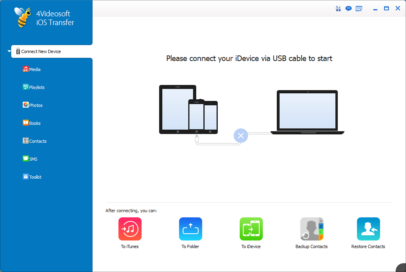Click the dark helper tab in bottom corner
Screen dimensions: 406x272
click(400, 268)
